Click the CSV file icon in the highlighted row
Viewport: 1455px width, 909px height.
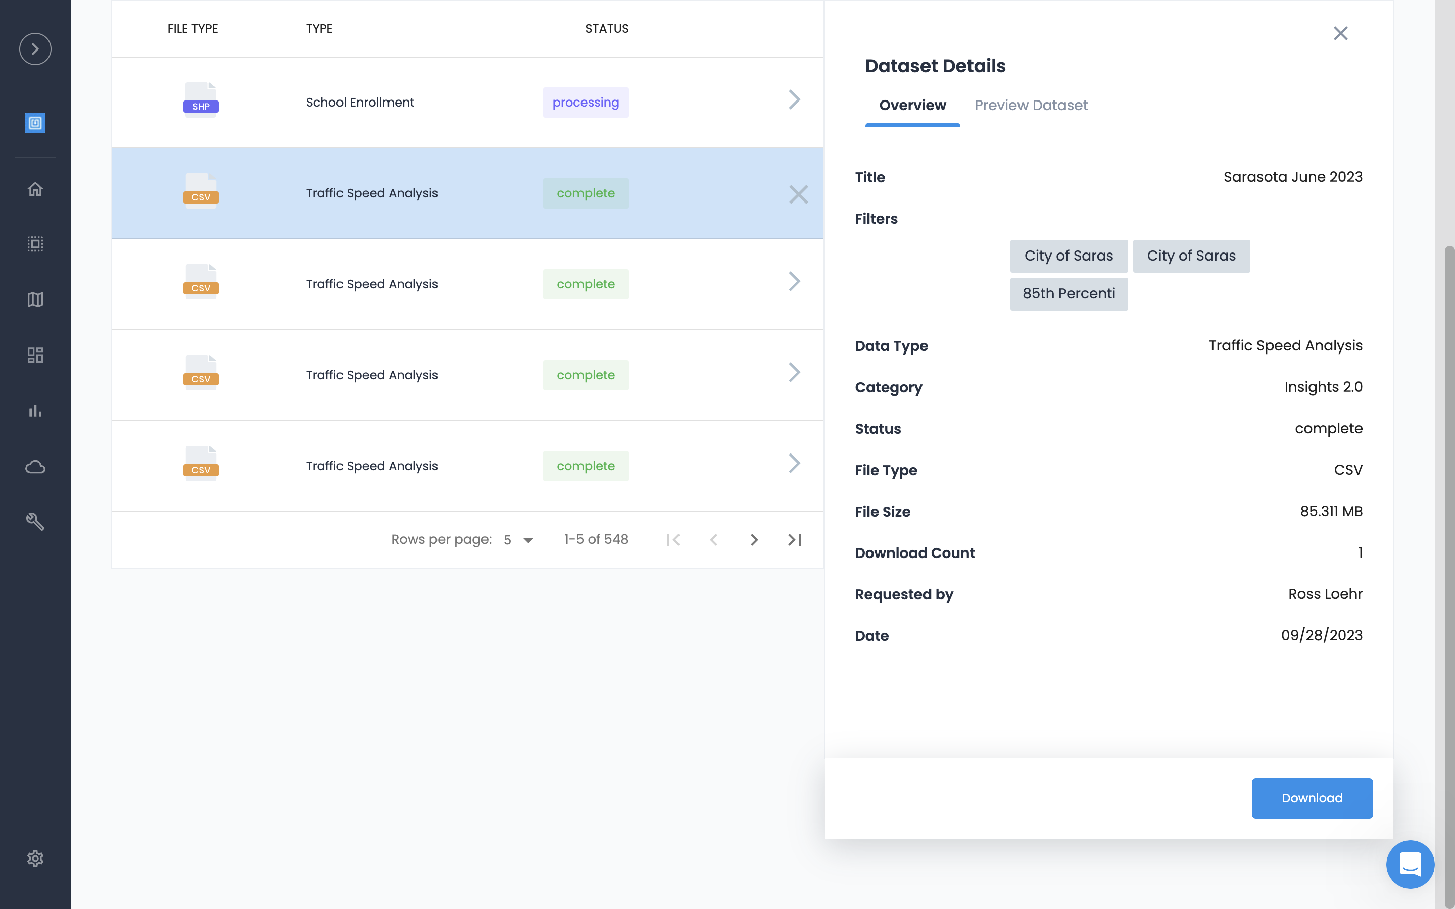click(201, 190)
